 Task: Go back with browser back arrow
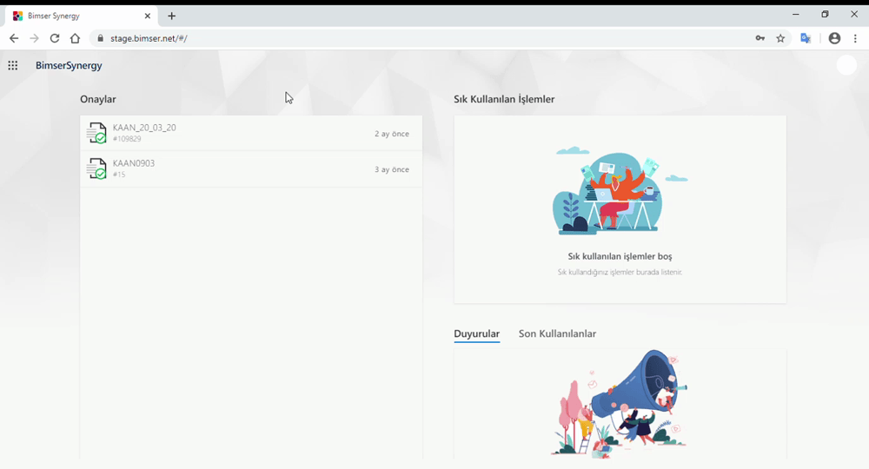[14, 38]
